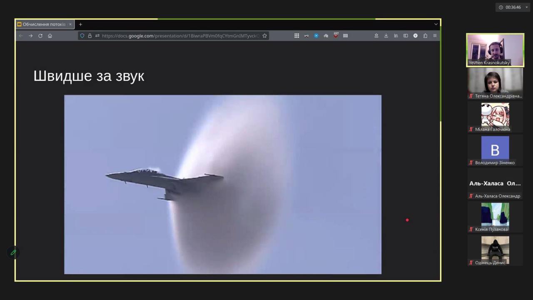The width and height of the screenshot is (533, 300).
Task: Go to the browser home page
Action: (50, 36)
